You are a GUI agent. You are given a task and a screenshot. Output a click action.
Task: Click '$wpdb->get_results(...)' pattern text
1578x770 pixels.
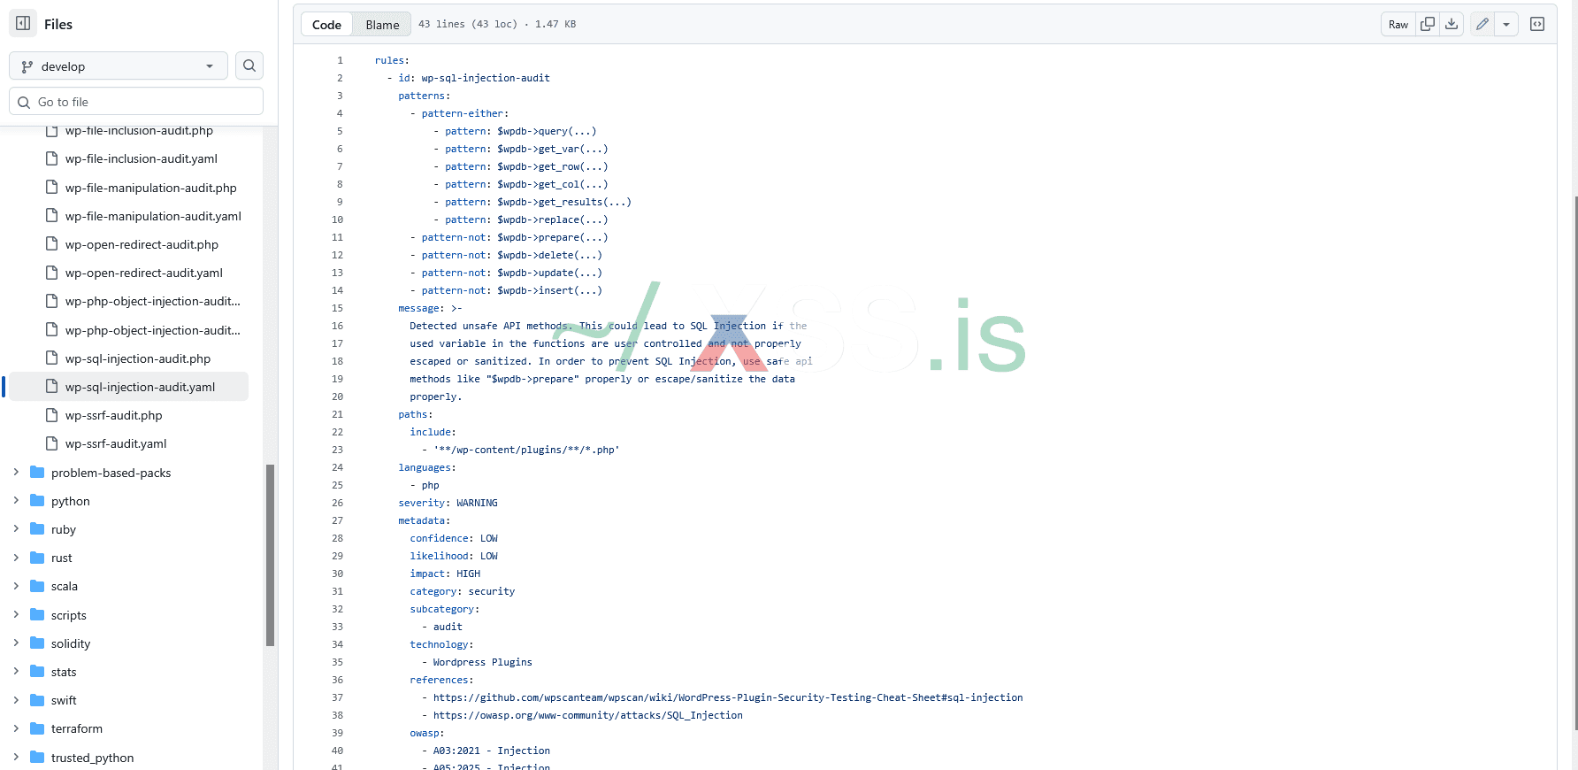tap(564, 202)
